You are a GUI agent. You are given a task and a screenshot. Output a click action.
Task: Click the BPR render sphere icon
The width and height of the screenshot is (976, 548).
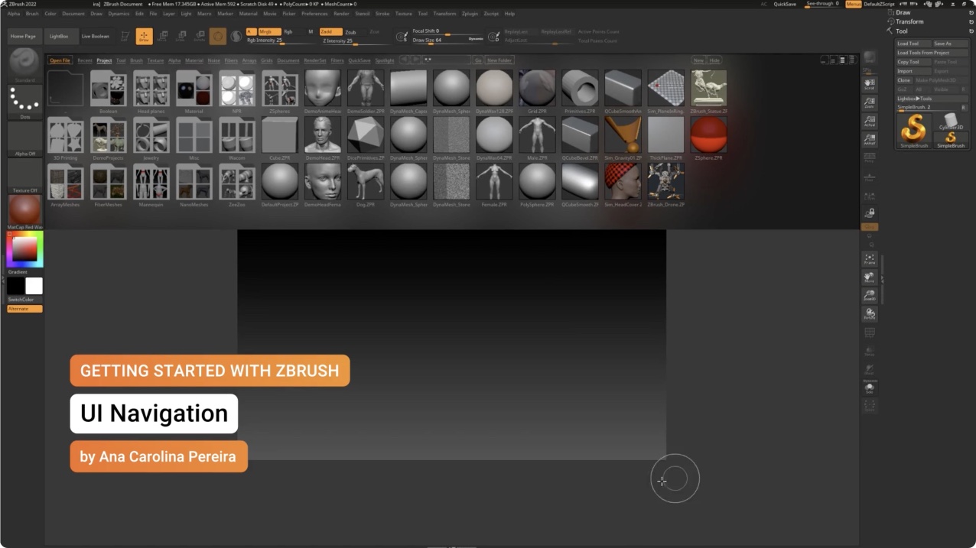coord(870,59)
